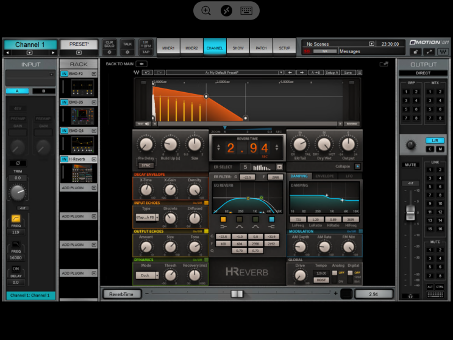Switch to the SETUP tab
The height and width of the screenshot is (340, 453).
click(x=284, y=46)
